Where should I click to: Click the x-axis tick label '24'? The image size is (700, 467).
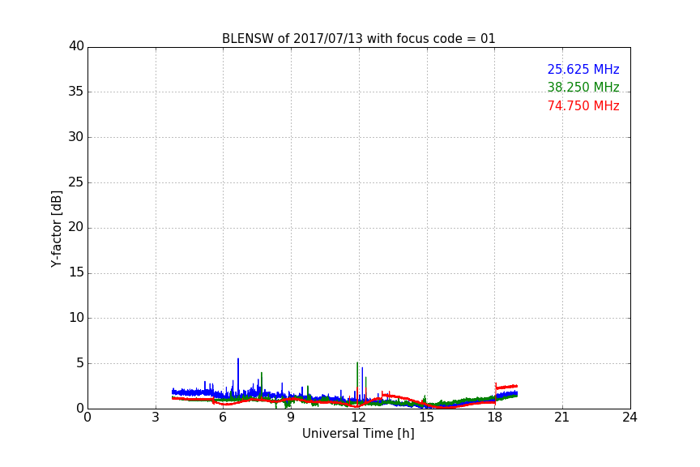tap(630, 418)
